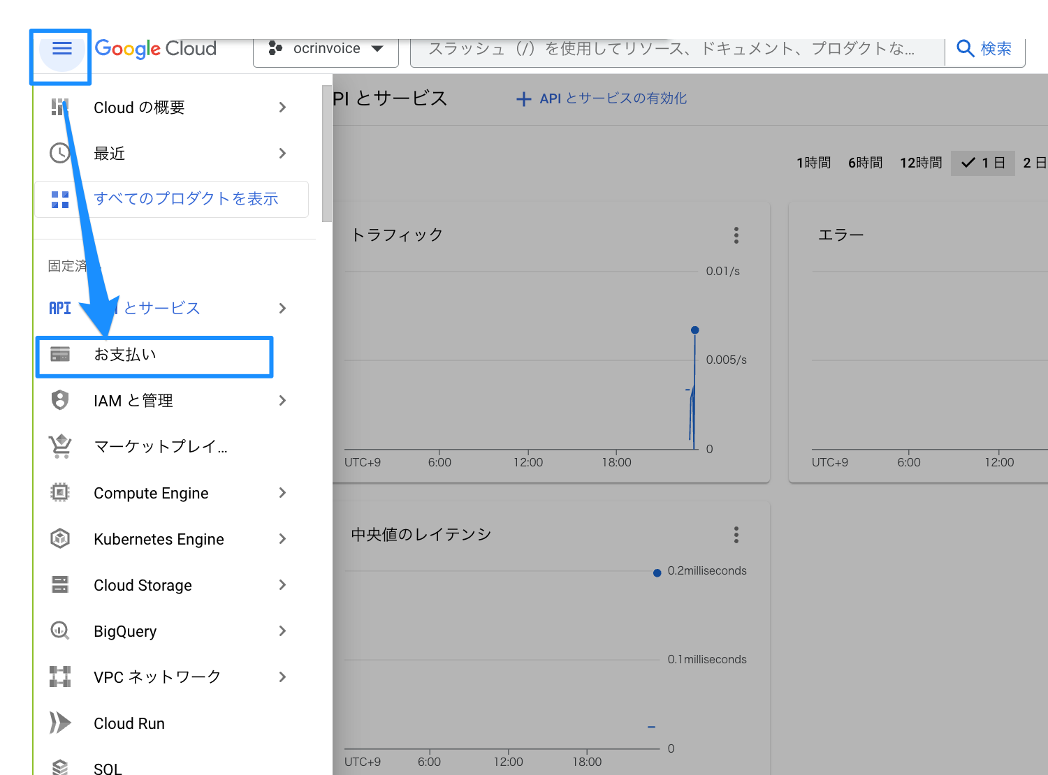1048x775 pixels.
Task: Click the APIとサービスの有効化 link
Action: [x=601, y=98]
